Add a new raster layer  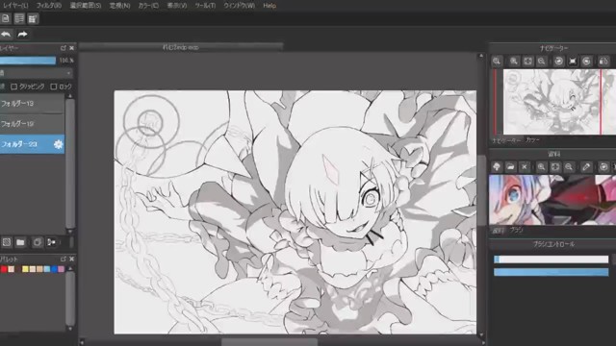click(x=7, y=242)
